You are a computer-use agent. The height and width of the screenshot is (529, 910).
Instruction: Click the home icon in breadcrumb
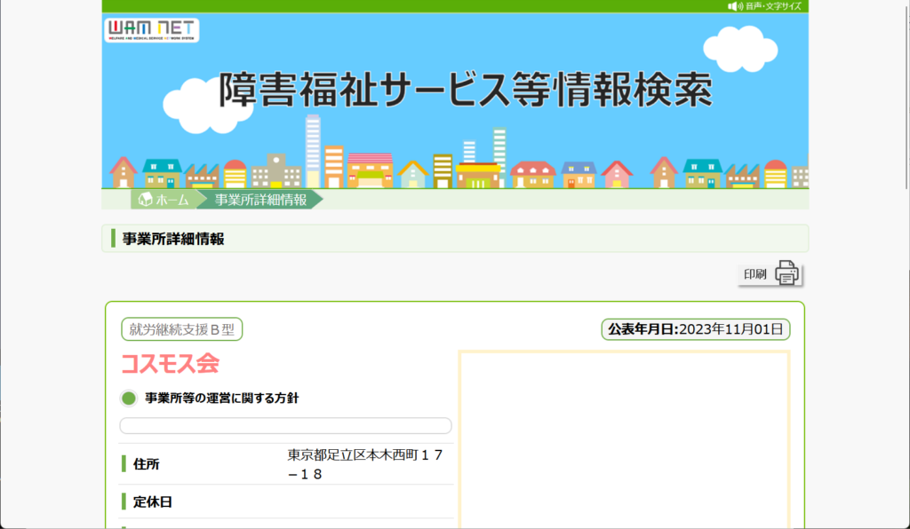coord(143,200)
